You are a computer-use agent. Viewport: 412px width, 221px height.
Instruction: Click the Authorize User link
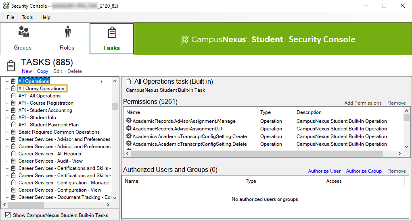pyautogui.click(x=324, y=171)
